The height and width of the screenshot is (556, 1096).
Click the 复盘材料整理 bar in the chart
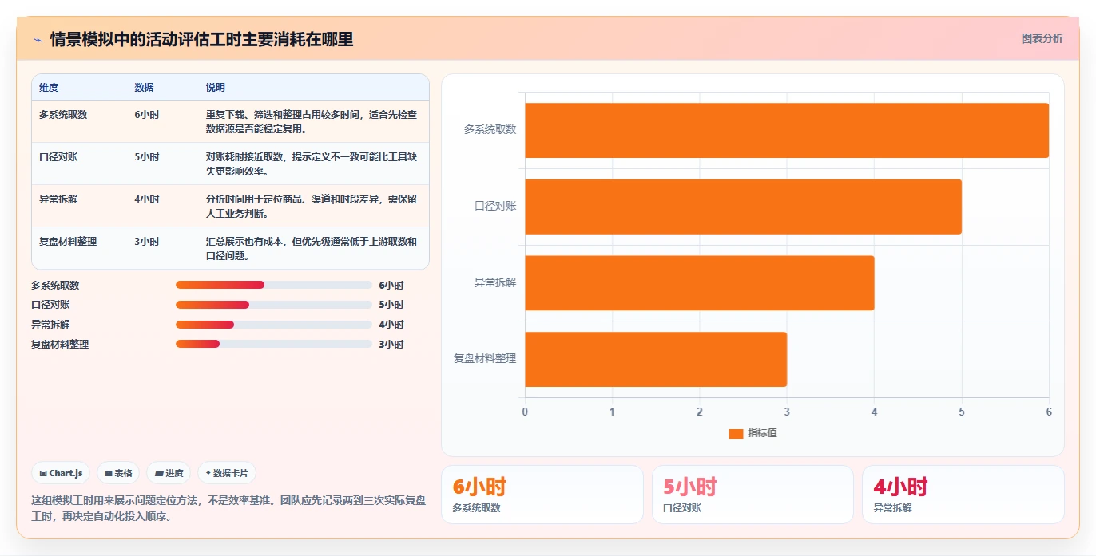click(656, 359)
